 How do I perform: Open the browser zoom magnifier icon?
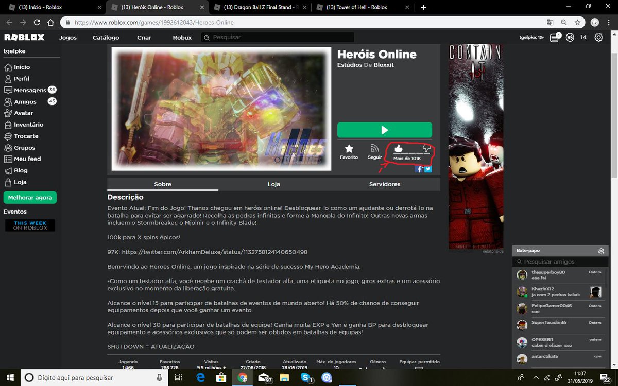click(x=564, y=22)
